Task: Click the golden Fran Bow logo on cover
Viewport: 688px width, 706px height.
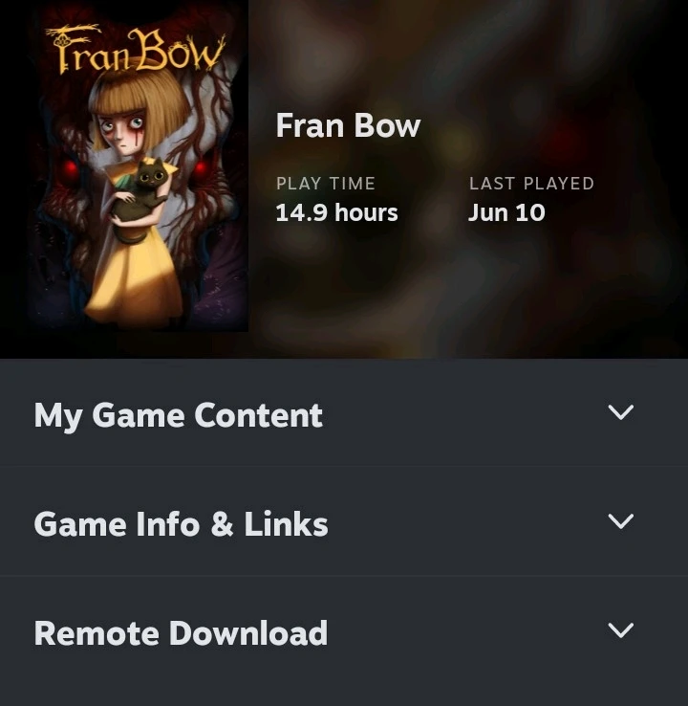Action: coord(135,49)
